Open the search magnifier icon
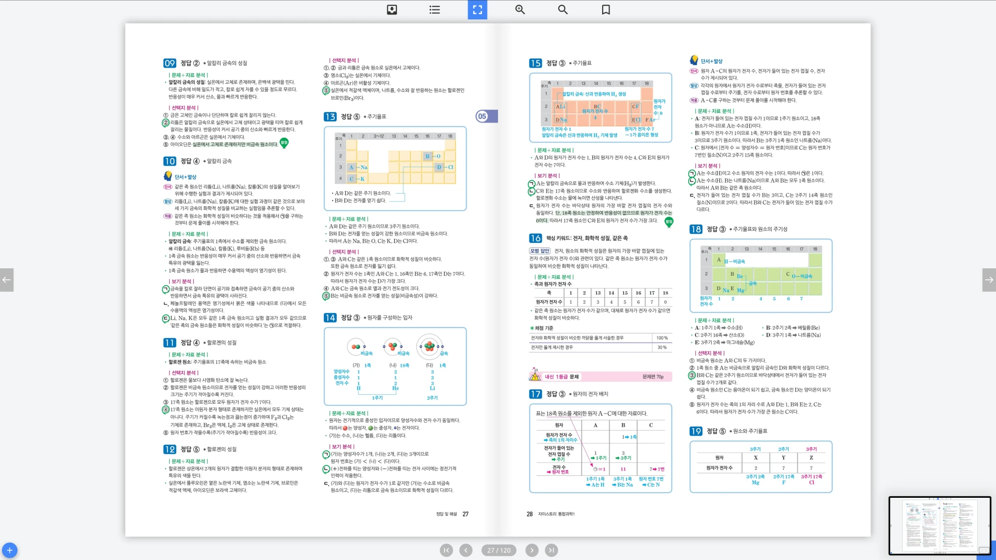The image size is (996, 560). tap(563, 9)
